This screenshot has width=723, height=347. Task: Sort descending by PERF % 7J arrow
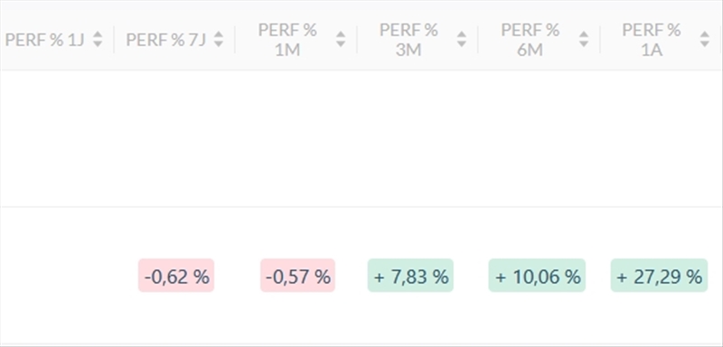[219, 44]
